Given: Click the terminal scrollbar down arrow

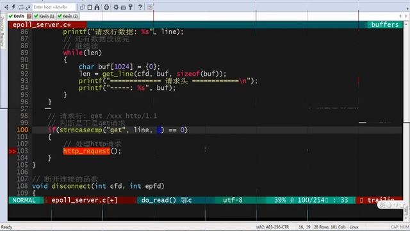Looking at the screenshot, I should 406,218.
